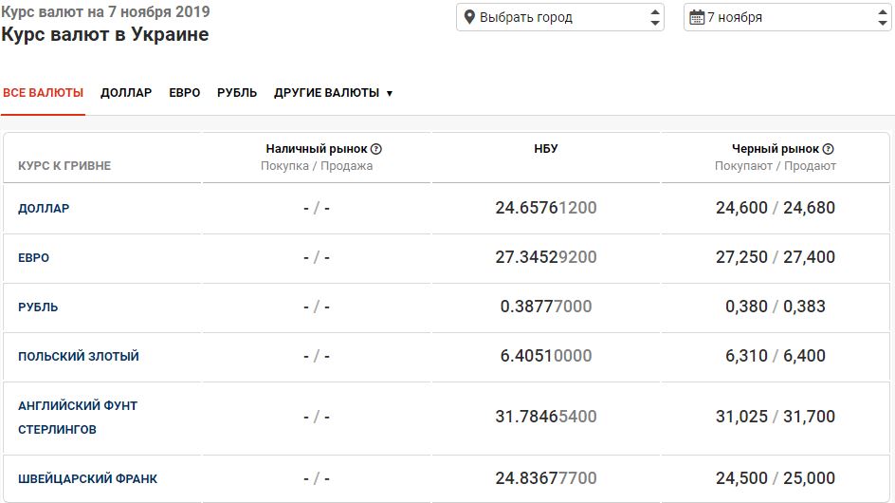Open the Доллар currency row link

[x=44, y=208]
